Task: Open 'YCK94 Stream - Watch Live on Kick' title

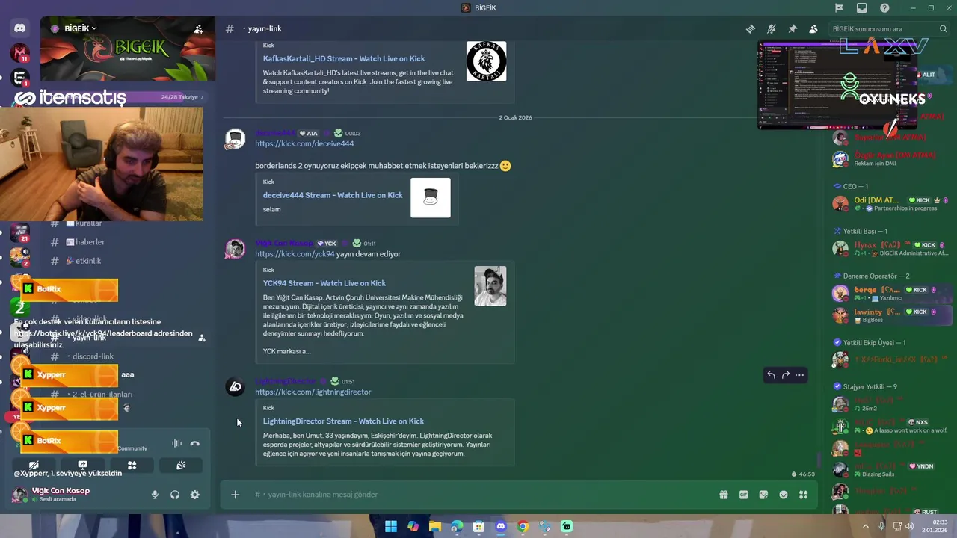Action: (324, 283)
